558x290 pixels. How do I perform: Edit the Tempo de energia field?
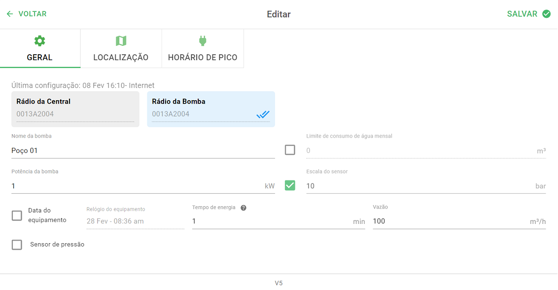[279, 221]
